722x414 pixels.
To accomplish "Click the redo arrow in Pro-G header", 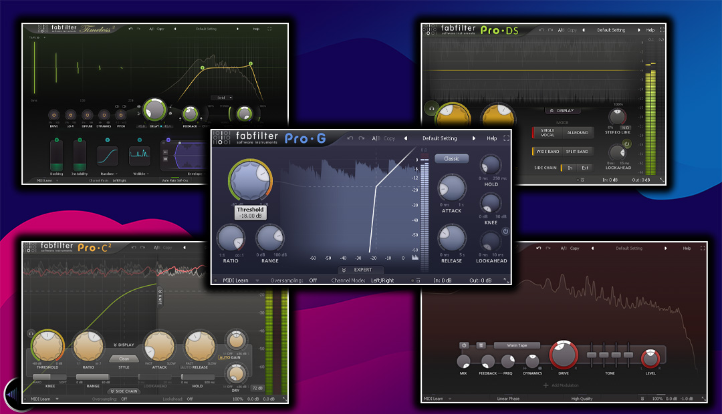I will pos(362,138).
